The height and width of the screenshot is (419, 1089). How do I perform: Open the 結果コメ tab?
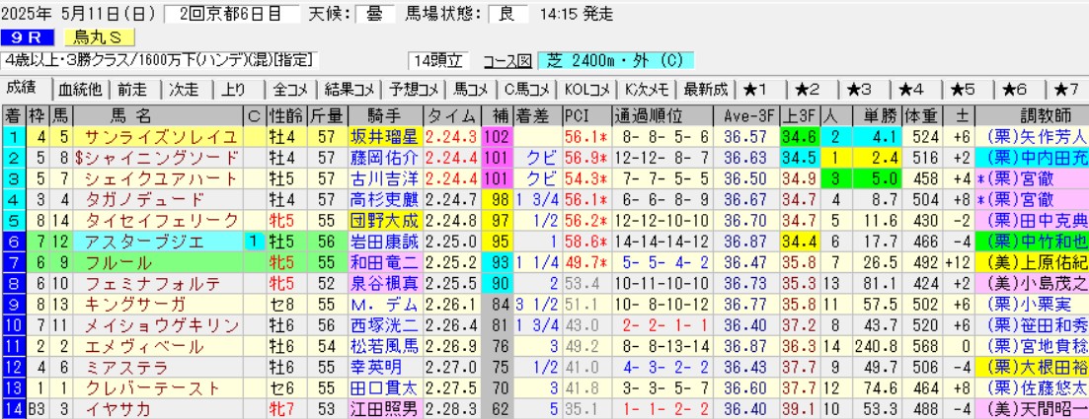(x=350, y=89)
